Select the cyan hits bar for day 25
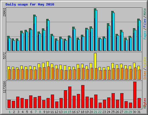 point(114,32)
